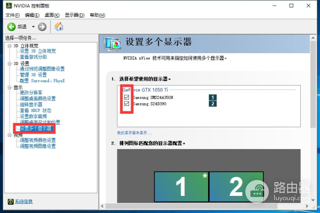Close the NVIDIA control panel window
Viewport: 320px width, 213px height.
coord(308,6)
